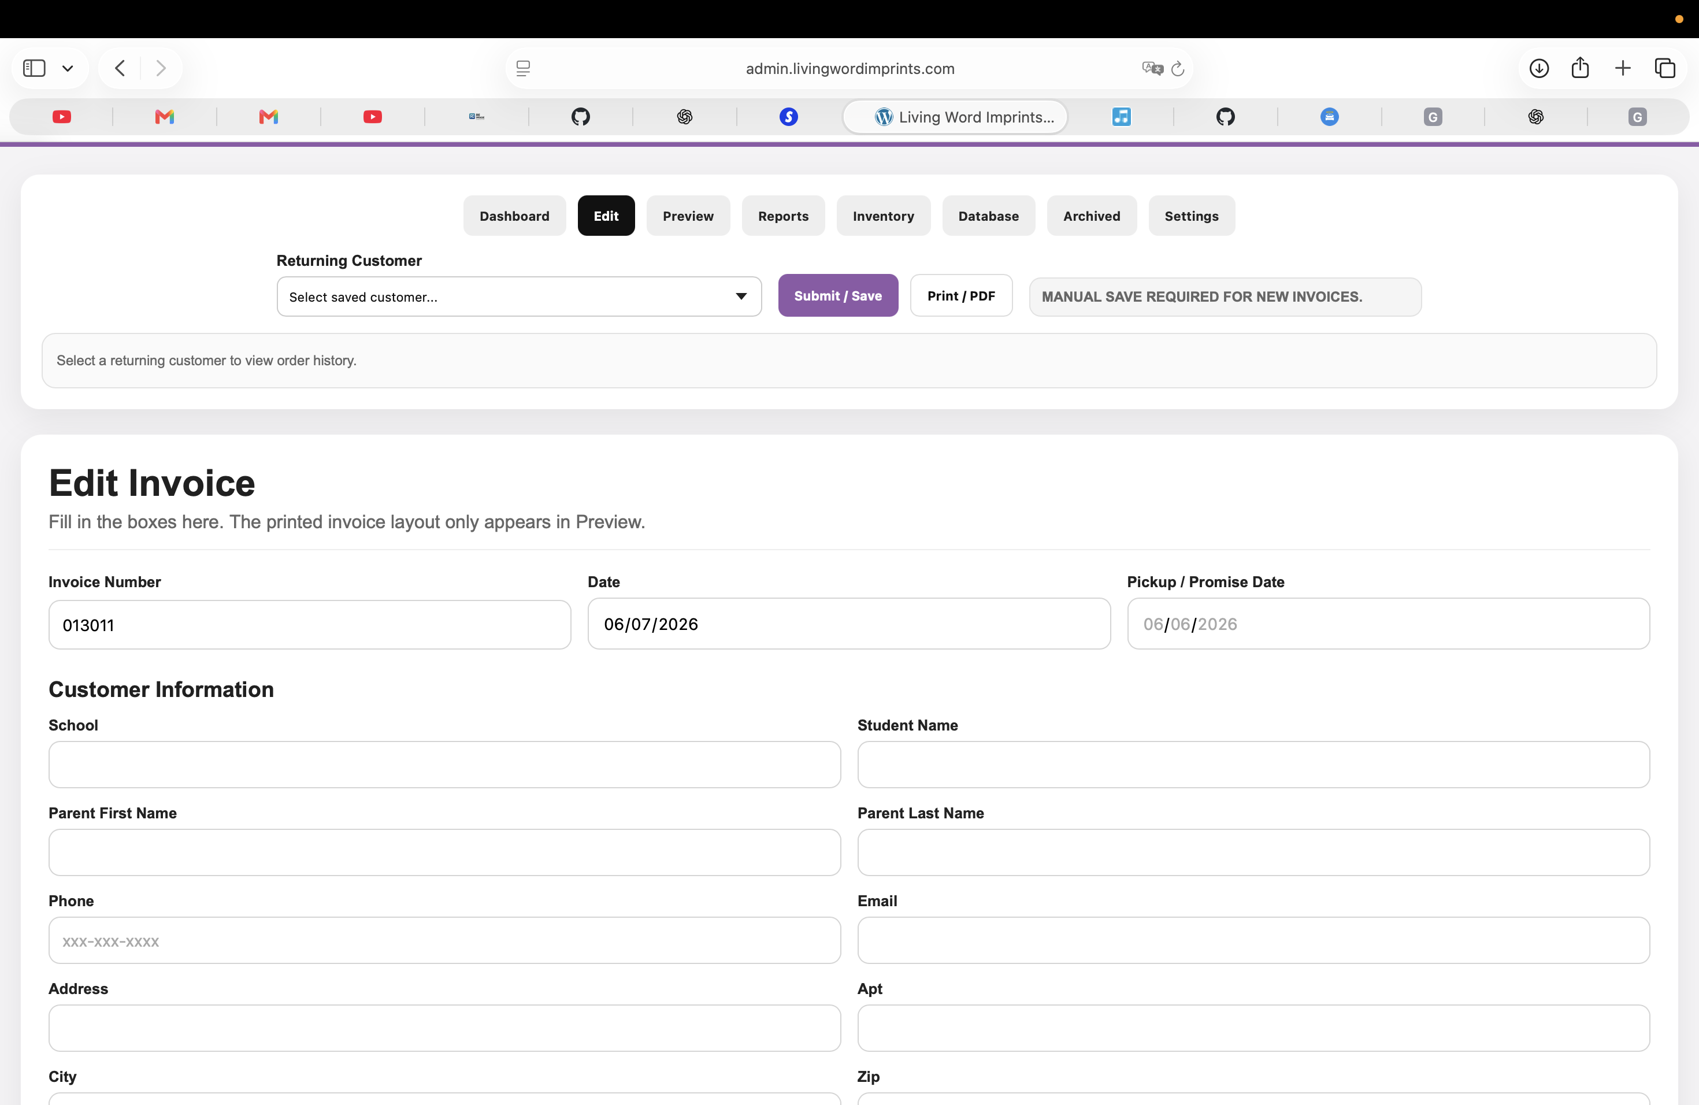This screenshot has height=1105, width=1699.
Task: Open the Pickup / Promise Date field
Action: pyautogui.click(x=1388, y=624)
